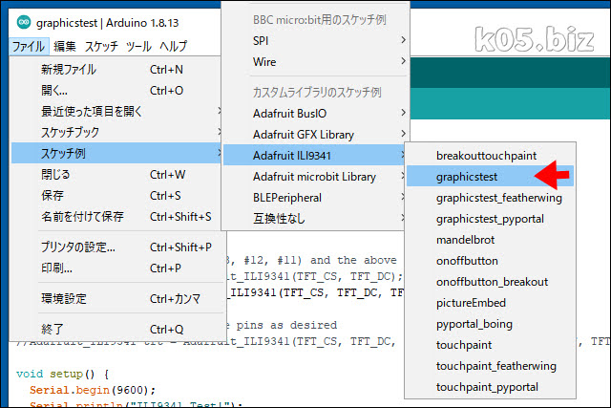
Task: Open プリンタの設定... menu entry
Action: click(116, 247)
